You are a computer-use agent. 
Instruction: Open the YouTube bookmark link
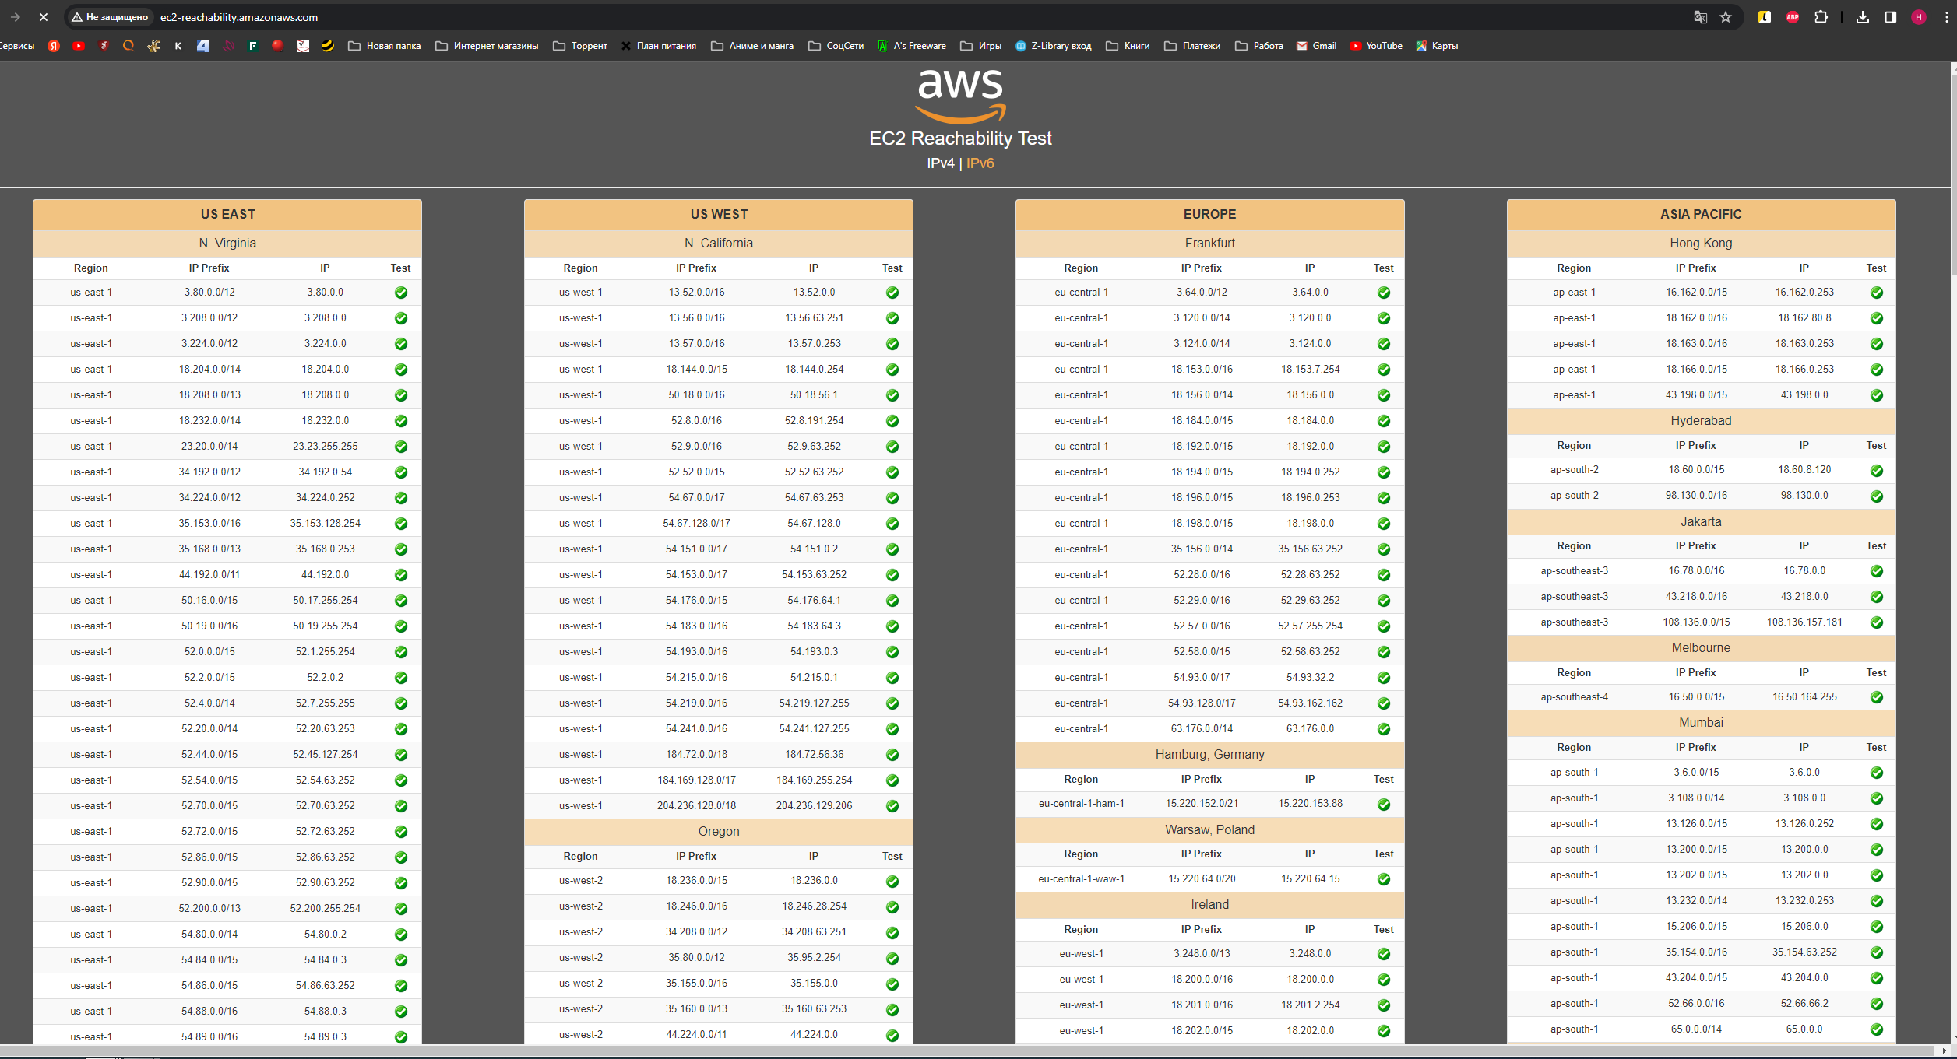click(x=1376, y=46)
